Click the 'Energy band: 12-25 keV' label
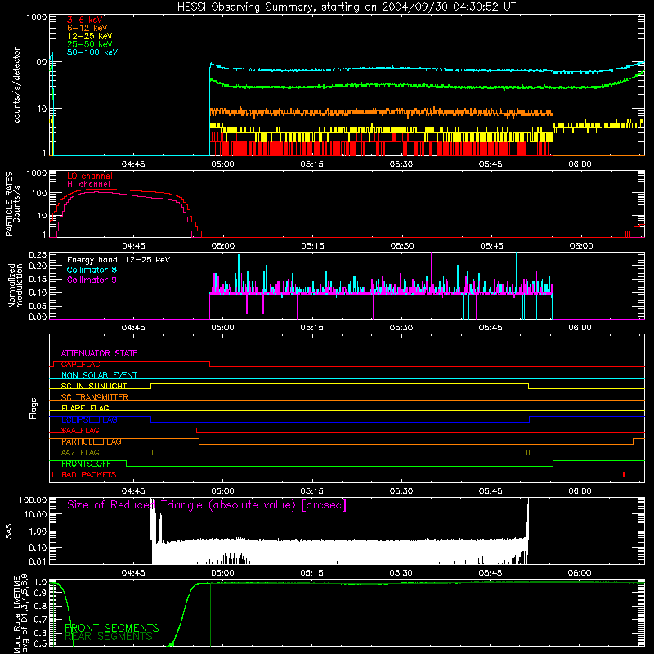The width and height of the screenshot is (654, 654). tap(119, 260)
